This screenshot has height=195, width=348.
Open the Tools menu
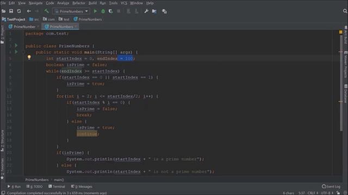113,3
